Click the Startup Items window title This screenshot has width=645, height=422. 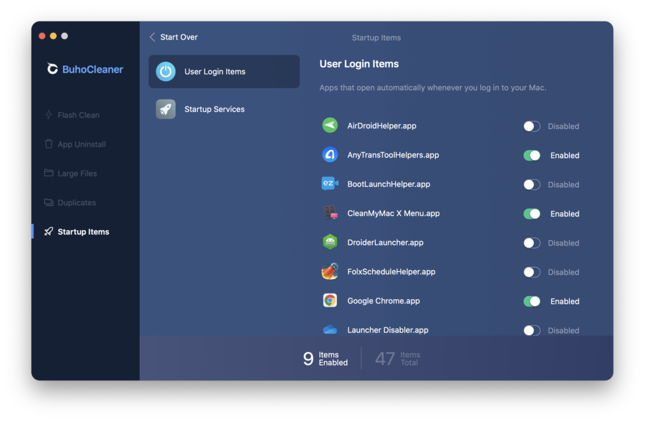376,37
